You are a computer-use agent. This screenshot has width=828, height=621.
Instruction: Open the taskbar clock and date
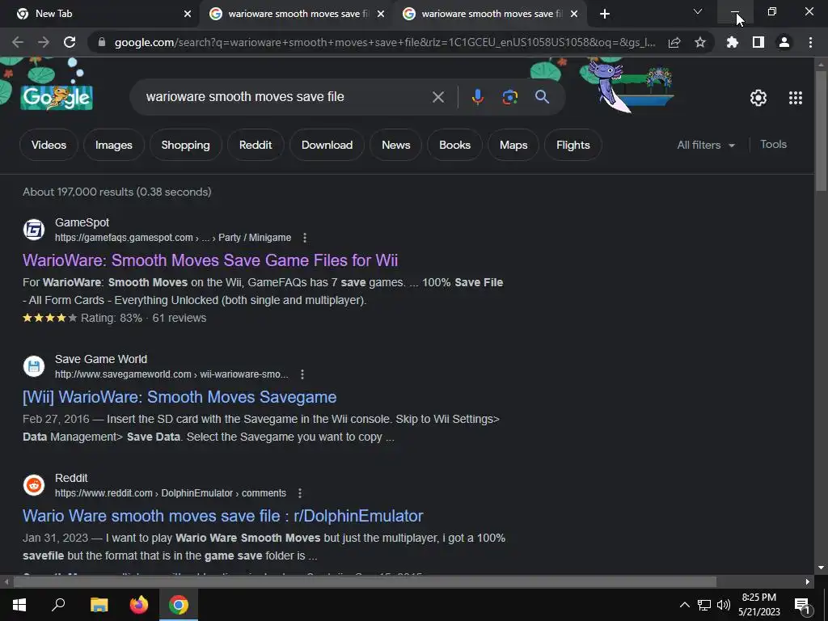click(758, 605)
